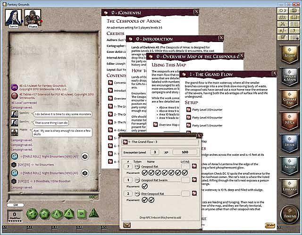Image resolution: width=302 pixels, height=235 pixels.
Task: Open the crossed-swords combat tracker button
Action: (283, 24)
